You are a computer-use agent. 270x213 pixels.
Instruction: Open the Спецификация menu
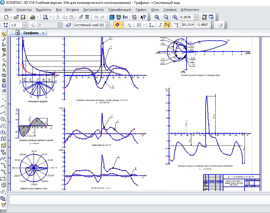[x=120, y=10]
